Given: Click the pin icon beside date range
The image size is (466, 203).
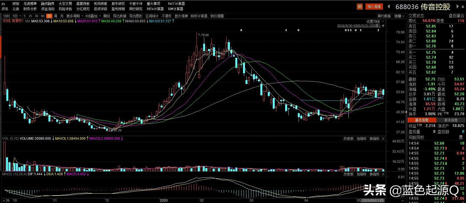Looking at the screenshot, I should click(383, 26).
